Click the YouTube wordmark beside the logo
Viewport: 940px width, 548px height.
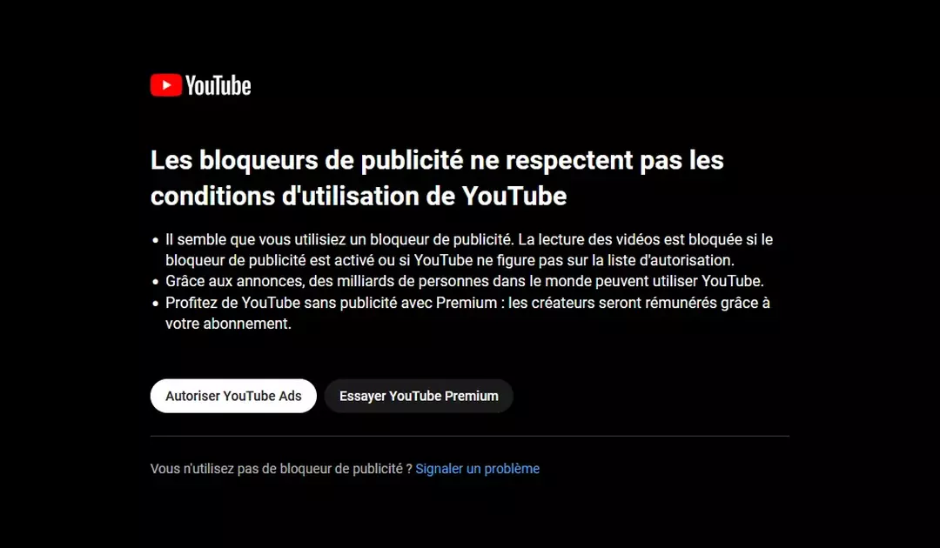218,85
